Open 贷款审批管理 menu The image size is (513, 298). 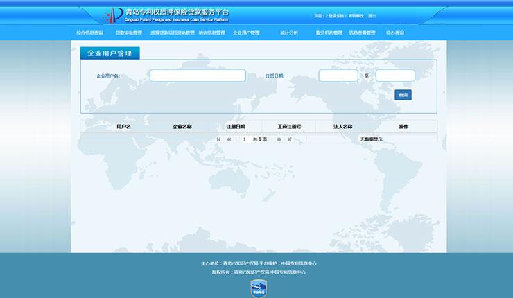128,33
